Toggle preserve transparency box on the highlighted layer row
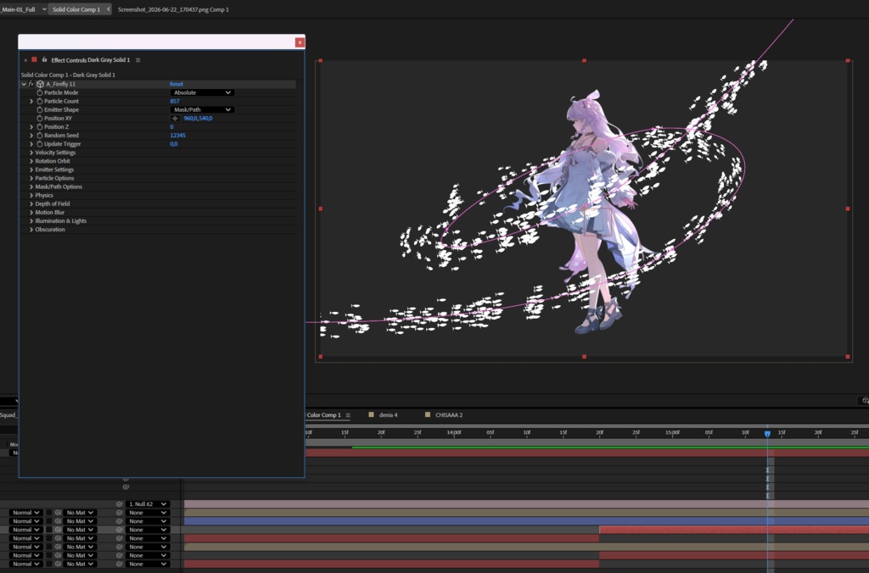Viewport: 869px width, 573px height. tap(48, 530)
